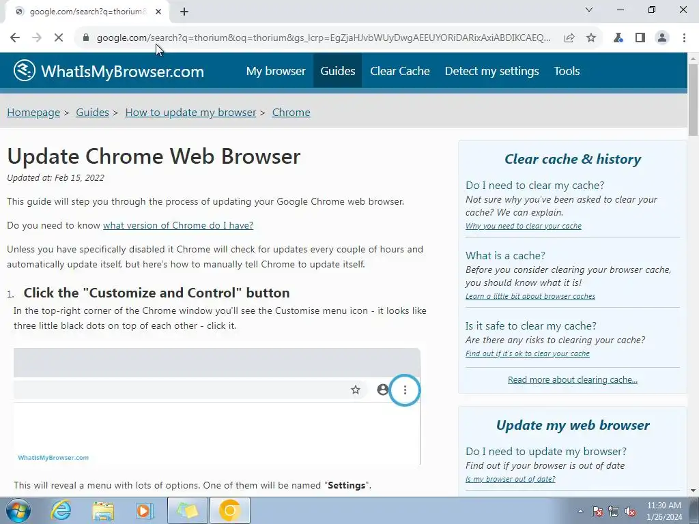The height and width of the screenshot is (524, 699).
Task: Click the padlock site info icon
Action: click(85, 38)
